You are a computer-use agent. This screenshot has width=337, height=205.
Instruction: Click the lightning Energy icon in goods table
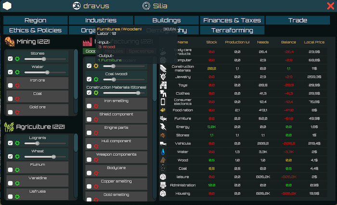click(163, 127)
